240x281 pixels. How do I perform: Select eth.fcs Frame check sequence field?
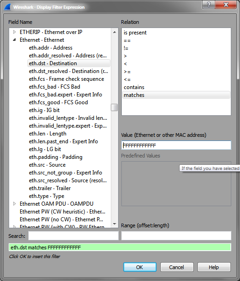point(66,79)
